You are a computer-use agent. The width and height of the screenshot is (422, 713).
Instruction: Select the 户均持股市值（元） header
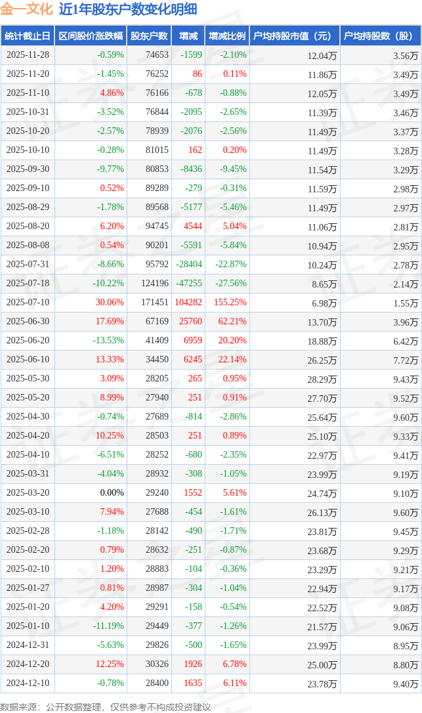pyautogui.click(x=293, y=36)
